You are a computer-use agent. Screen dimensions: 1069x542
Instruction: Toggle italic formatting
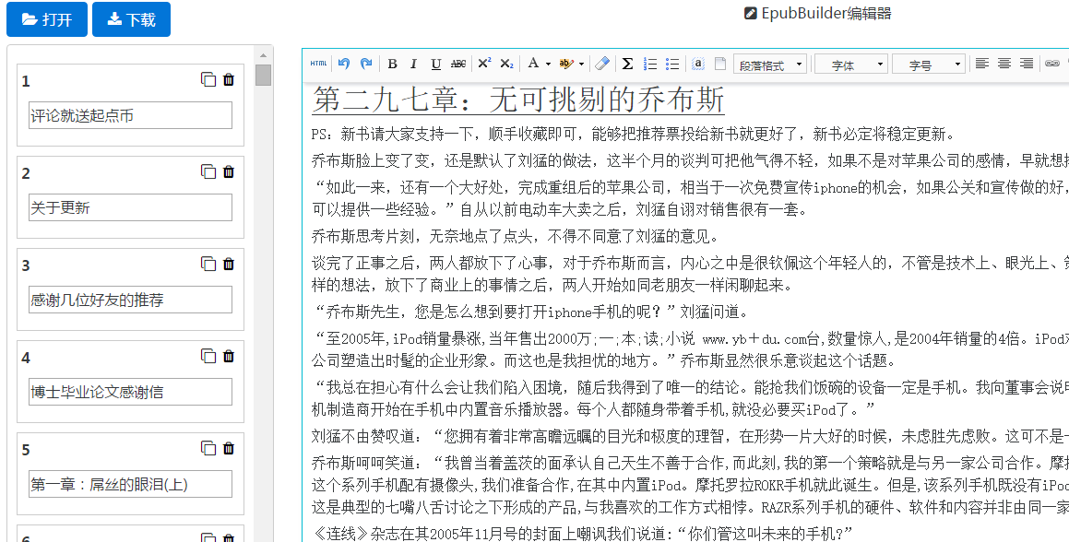tap(413, 63)
